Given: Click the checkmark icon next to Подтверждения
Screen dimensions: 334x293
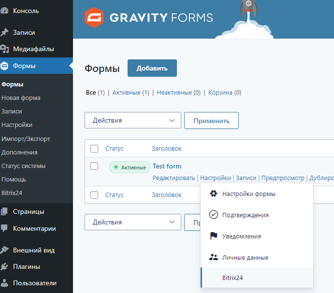Looking at the screenshot, I should pyautogui.click(x=214, y=215).
